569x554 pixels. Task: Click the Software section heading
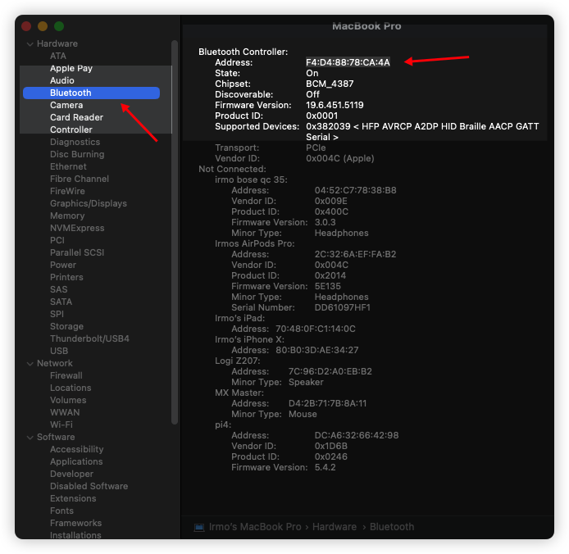click(56, 437)
